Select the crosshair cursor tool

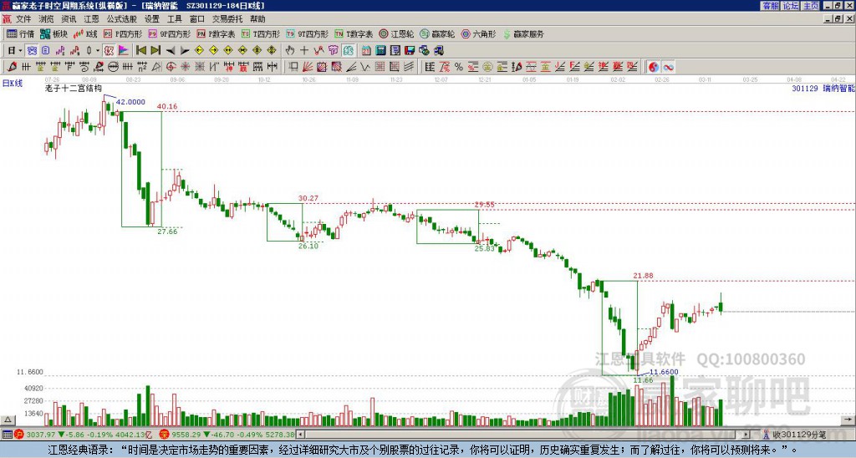[304, 51]
